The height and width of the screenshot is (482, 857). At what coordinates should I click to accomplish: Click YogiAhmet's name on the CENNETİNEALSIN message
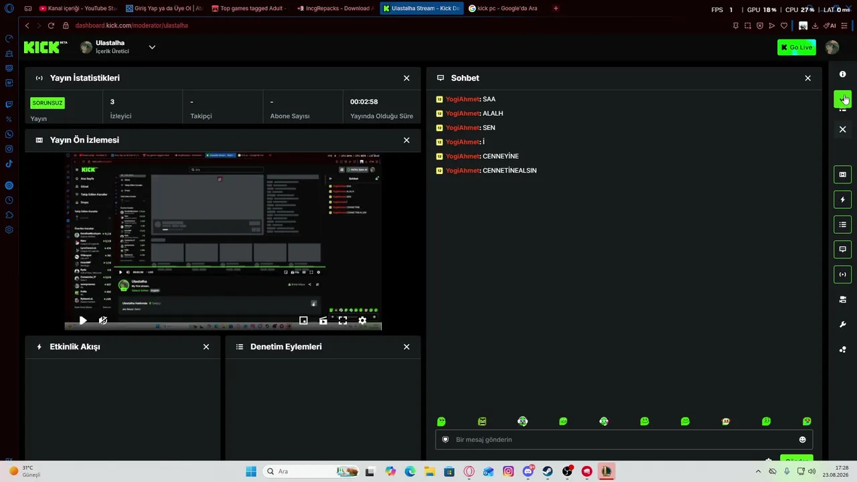click(x=463, y=171)
